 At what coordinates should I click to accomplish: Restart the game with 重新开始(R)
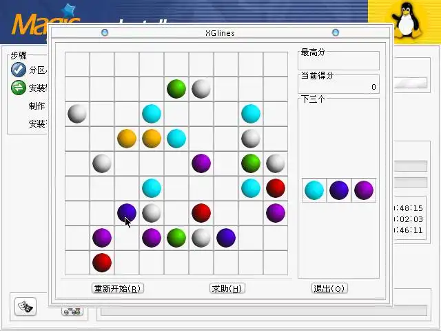[118, 288]
